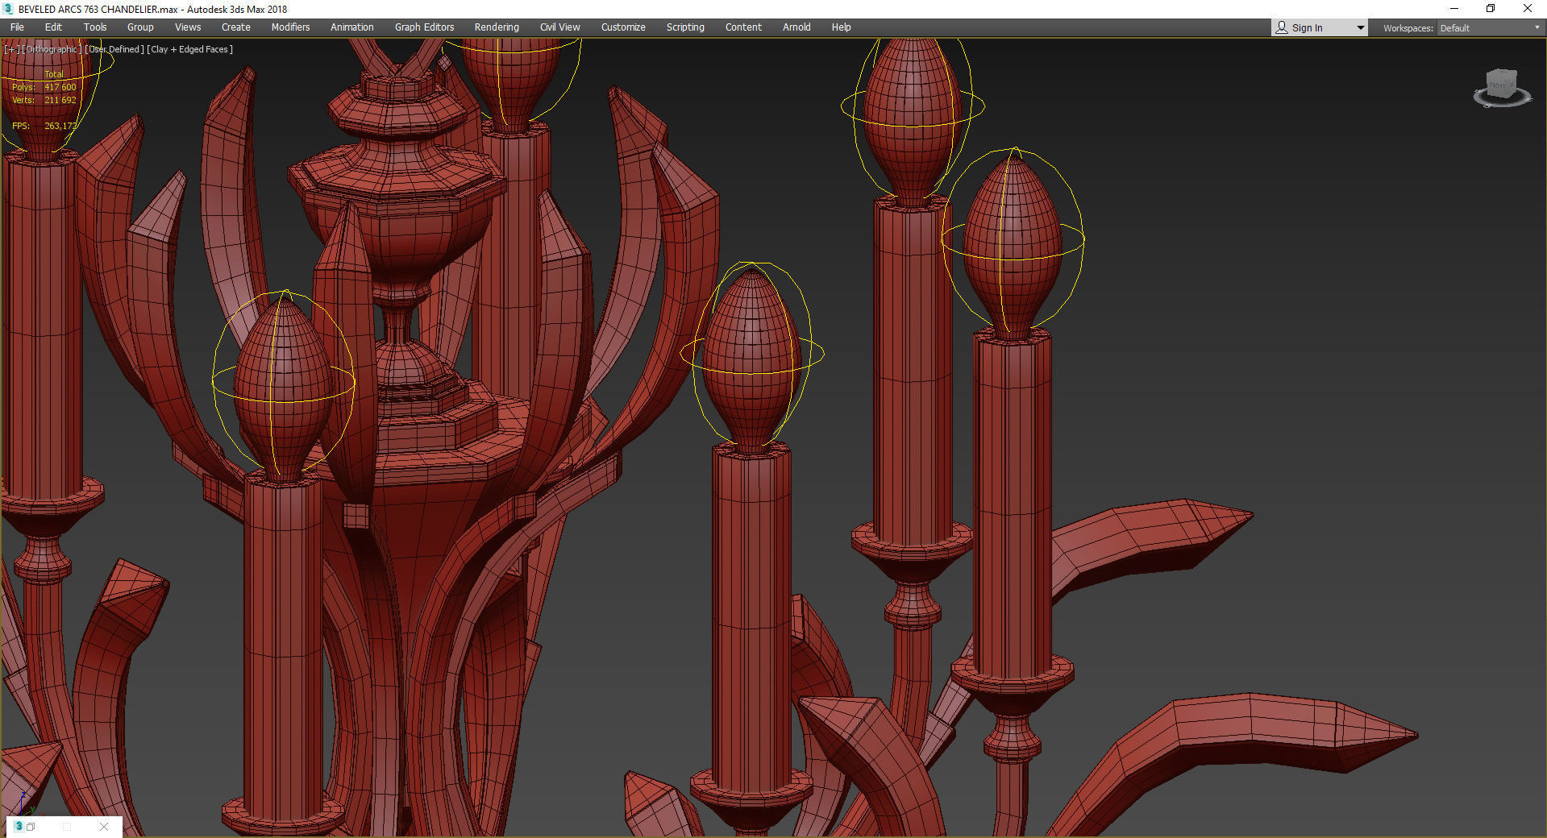The height and width of the screenshot is (838, 1547).
Task: Click the Orthographic viewport label
Action: click(52, 49)
